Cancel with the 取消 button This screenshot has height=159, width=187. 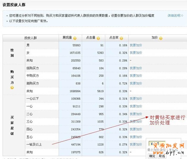[x=162, y=156]
